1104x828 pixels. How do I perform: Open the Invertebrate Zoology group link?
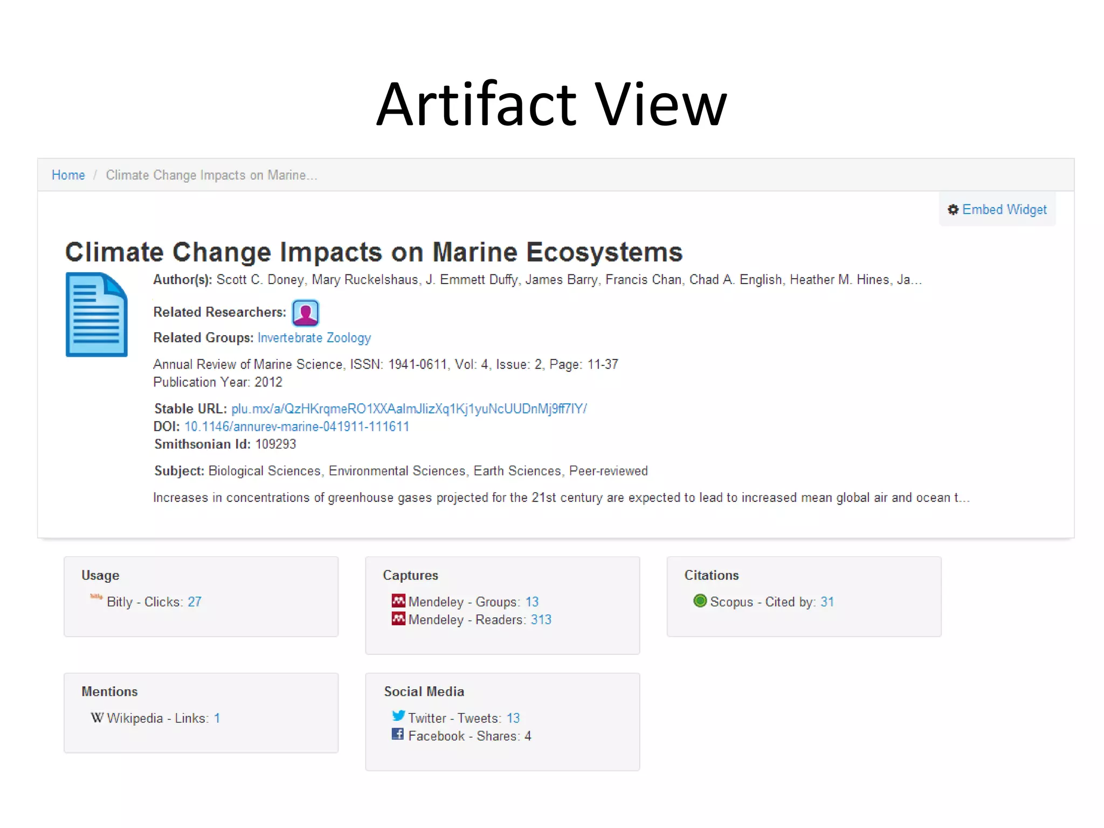click(x=314, y=338)
